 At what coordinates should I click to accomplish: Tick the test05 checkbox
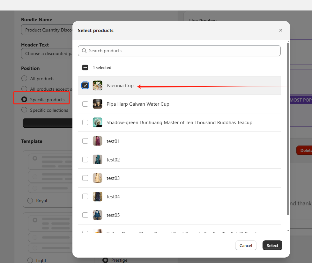(x=85, y=215)
